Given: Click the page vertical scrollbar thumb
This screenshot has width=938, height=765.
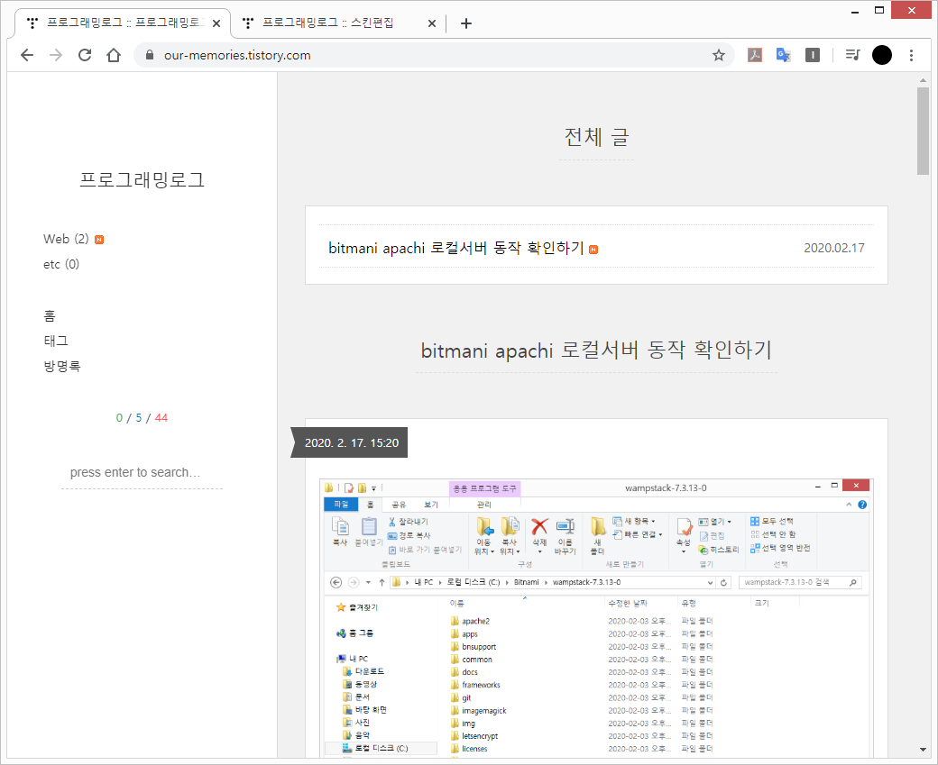Looking at the screenshot, I should pos(923,131).
